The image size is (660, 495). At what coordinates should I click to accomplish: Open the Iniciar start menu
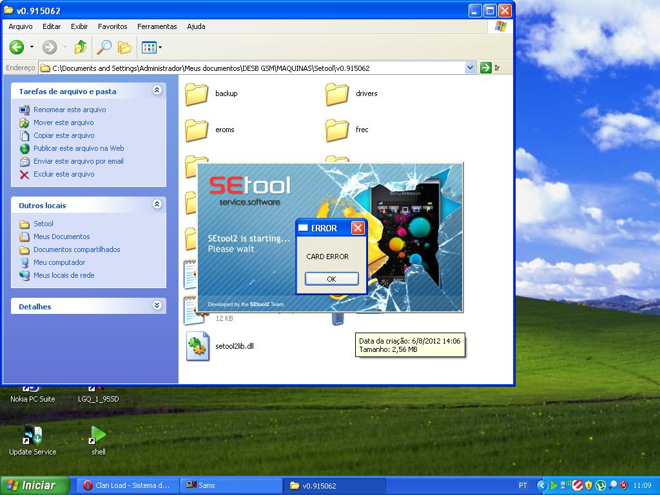[35, 485]
